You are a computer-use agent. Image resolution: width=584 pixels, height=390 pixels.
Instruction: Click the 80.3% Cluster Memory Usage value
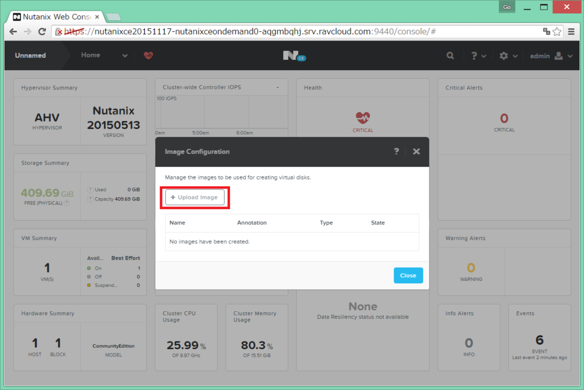(257, 346)
